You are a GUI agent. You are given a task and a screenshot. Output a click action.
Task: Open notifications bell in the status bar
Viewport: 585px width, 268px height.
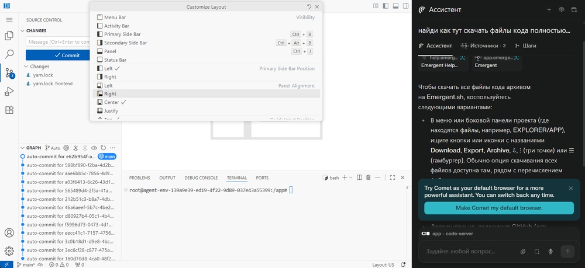click(403, 264)
